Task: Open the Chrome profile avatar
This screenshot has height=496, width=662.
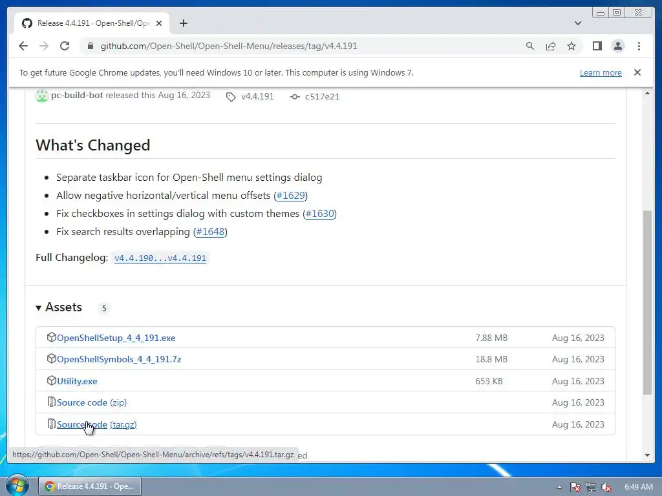Action: click(617, 46)
